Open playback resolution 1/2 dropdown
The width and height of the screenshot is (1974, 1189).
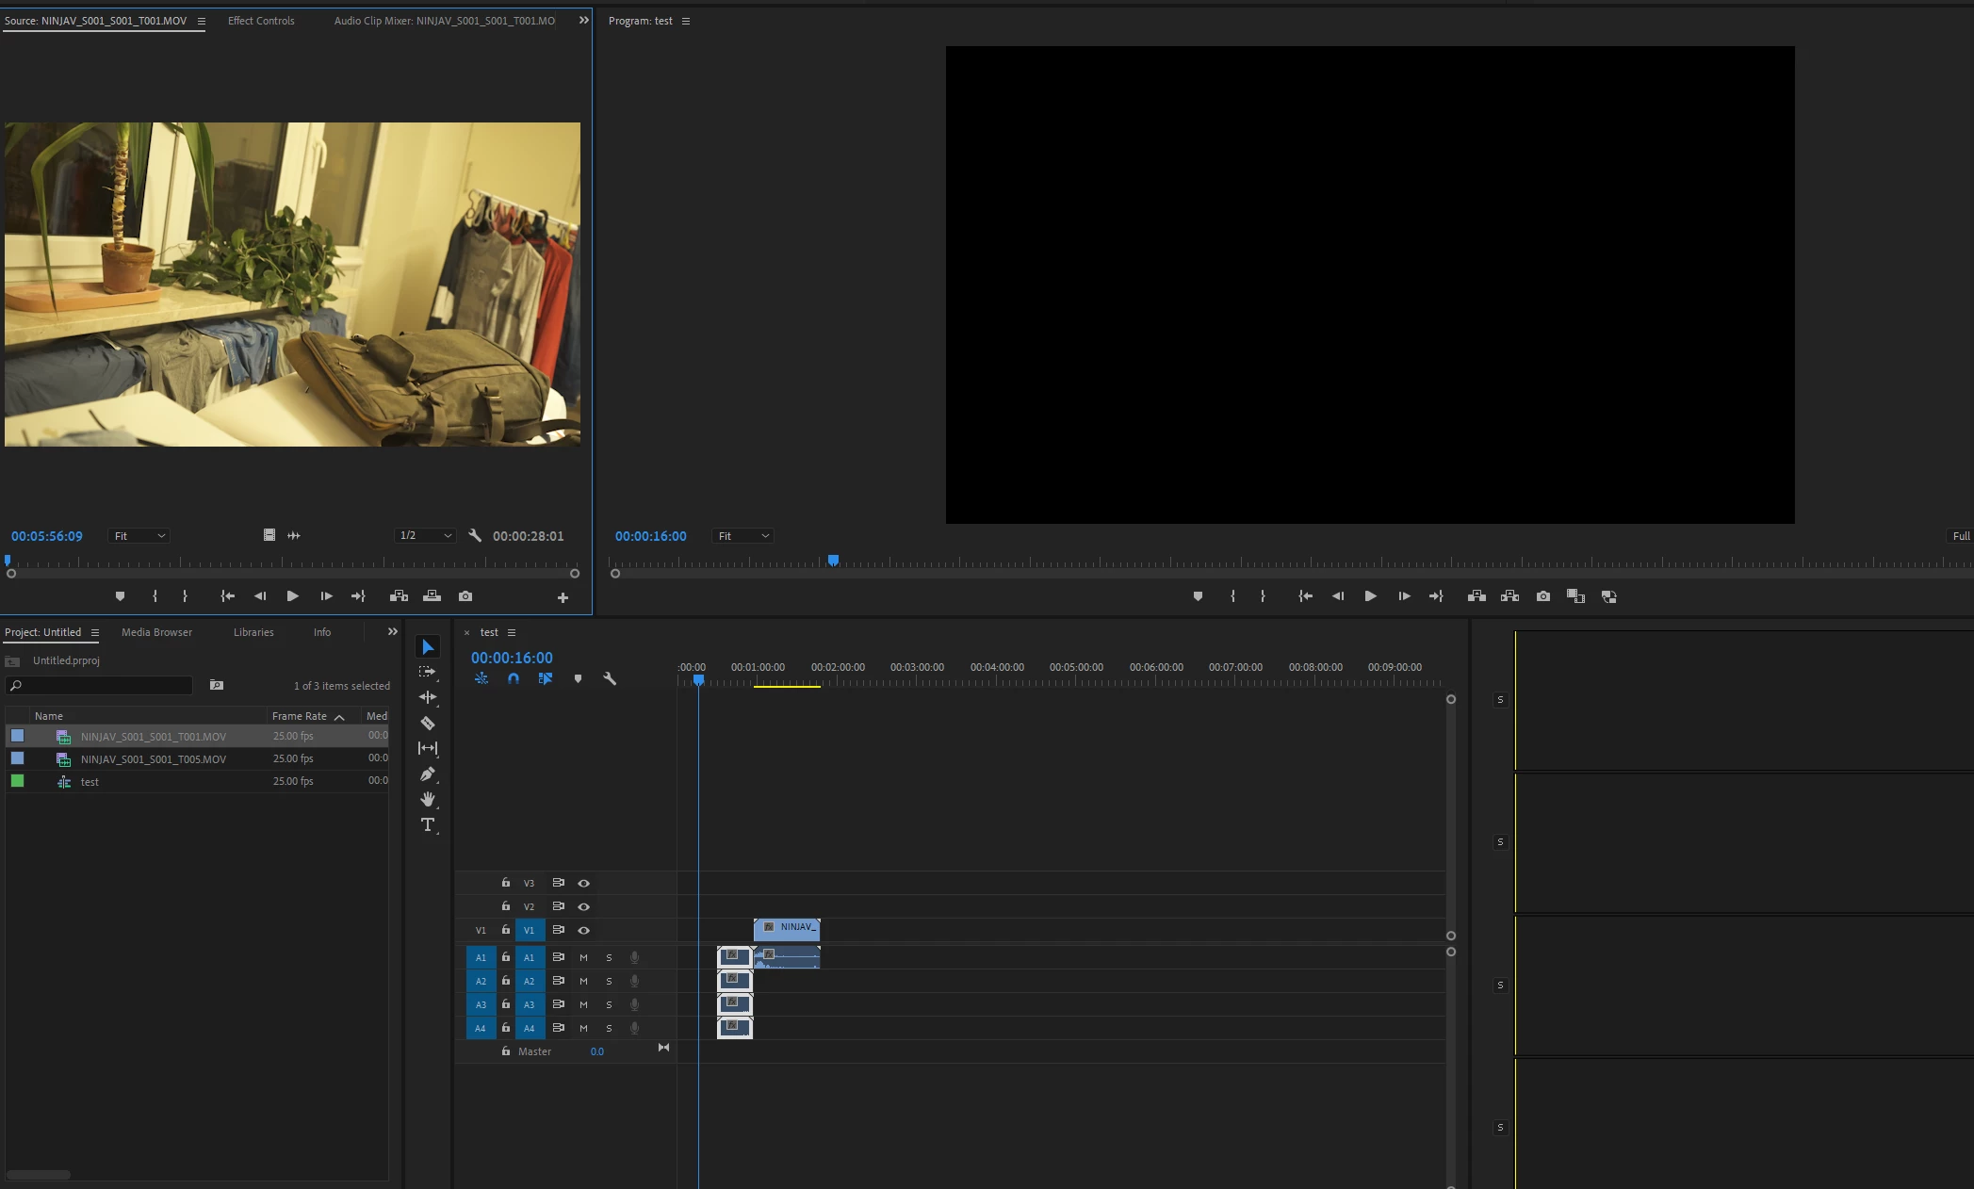click(x=425, y=536)
